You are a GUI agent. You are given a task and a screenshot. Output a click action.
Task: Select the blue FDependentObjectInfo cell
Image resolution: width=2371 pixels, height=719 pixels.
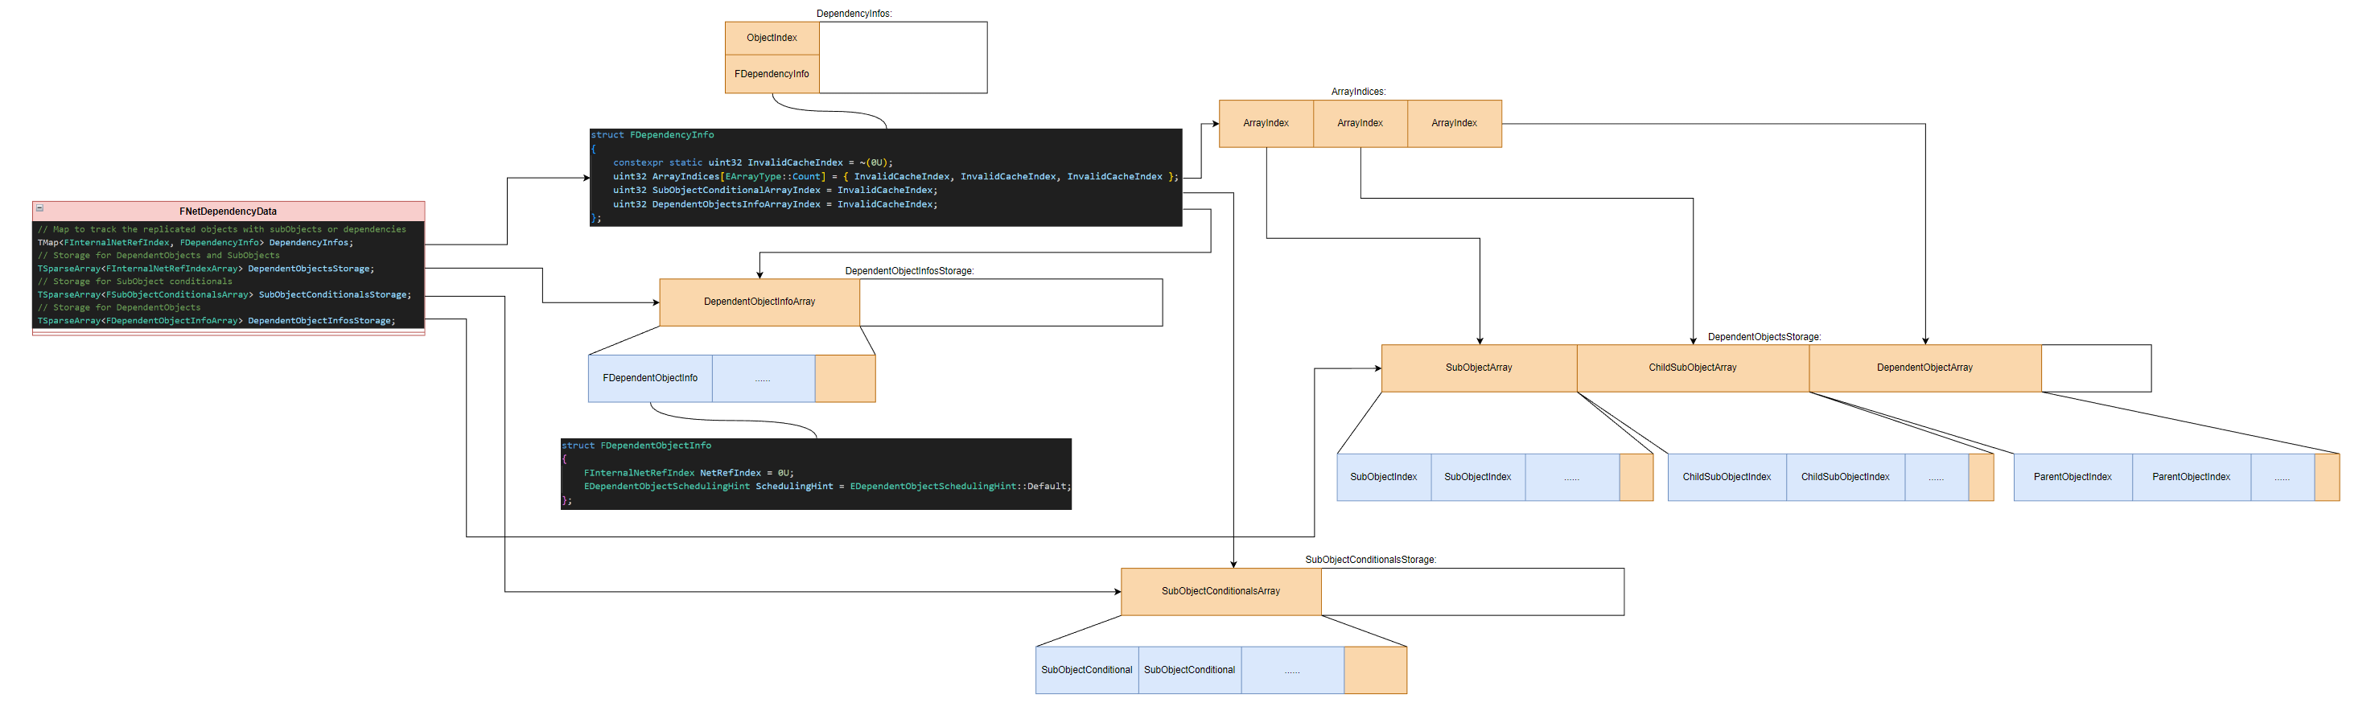pos(650,378)
